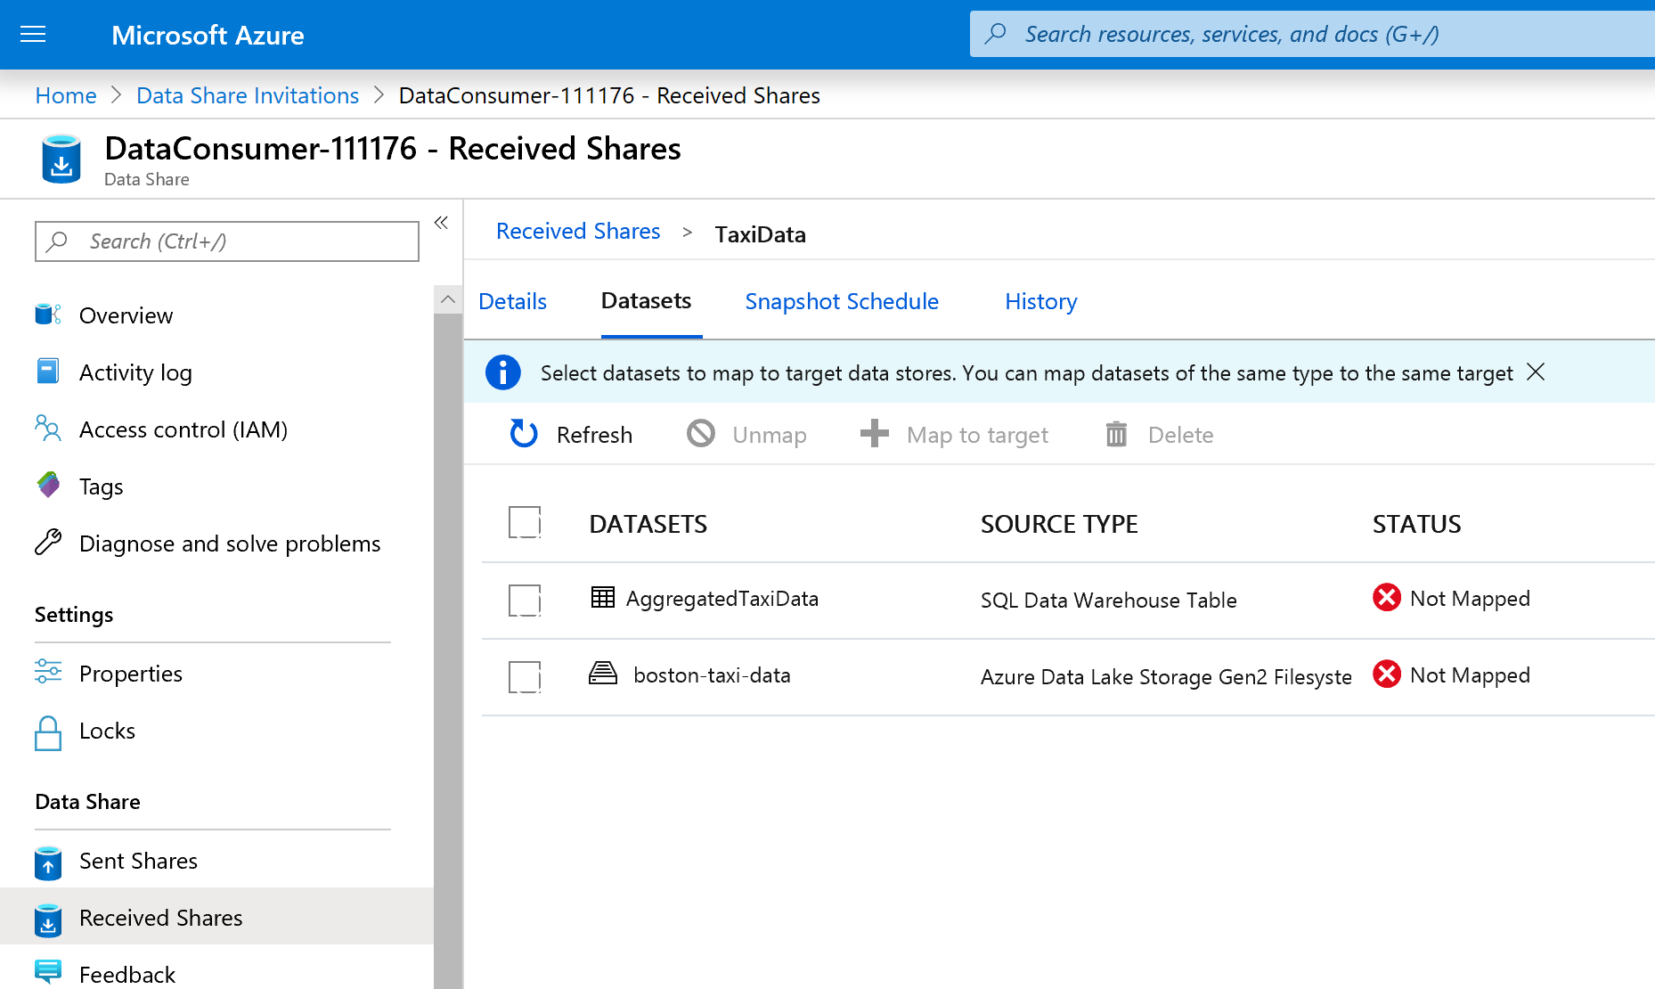
Task: Click the Map to target plus icon
Action: (875, 434)
